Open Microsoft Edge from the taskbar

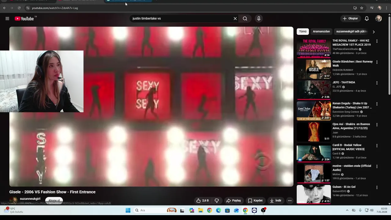pos(218,210)
